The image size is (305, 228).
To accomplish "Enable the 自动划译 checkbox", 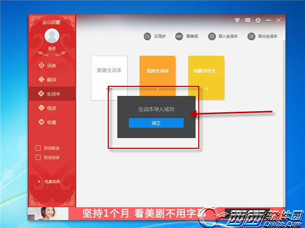I will click(38, 157).
